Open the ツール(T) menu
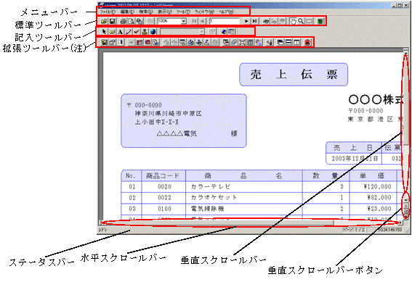This screenshot has height=282, width=412. pos(183,12)
